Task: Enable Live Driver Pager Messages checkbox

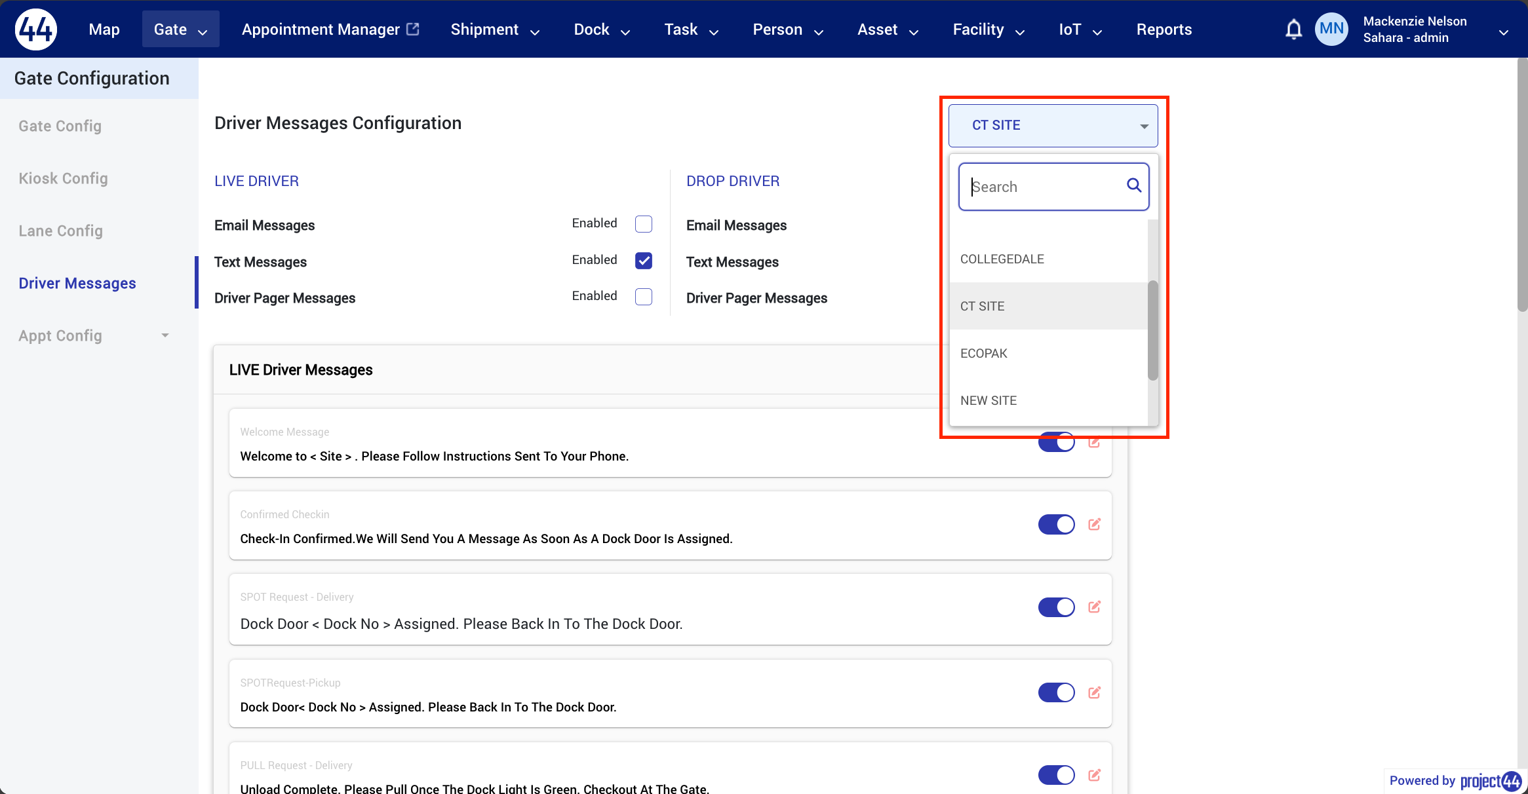Action: (x=644, y=297)
